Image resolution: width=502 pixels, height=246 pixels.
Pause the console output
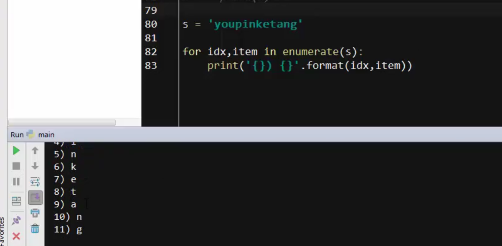[16, 182]
